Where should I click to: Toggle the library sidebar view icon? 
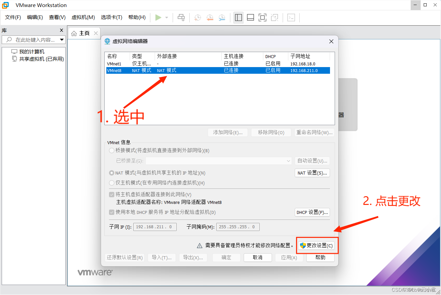click(238, 17)
